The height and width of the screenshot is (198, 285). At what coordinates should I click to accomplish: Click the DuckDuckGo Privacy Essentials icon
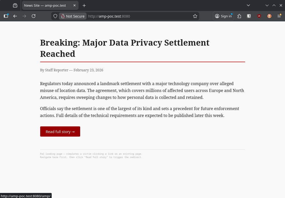(x=269, y=16)
